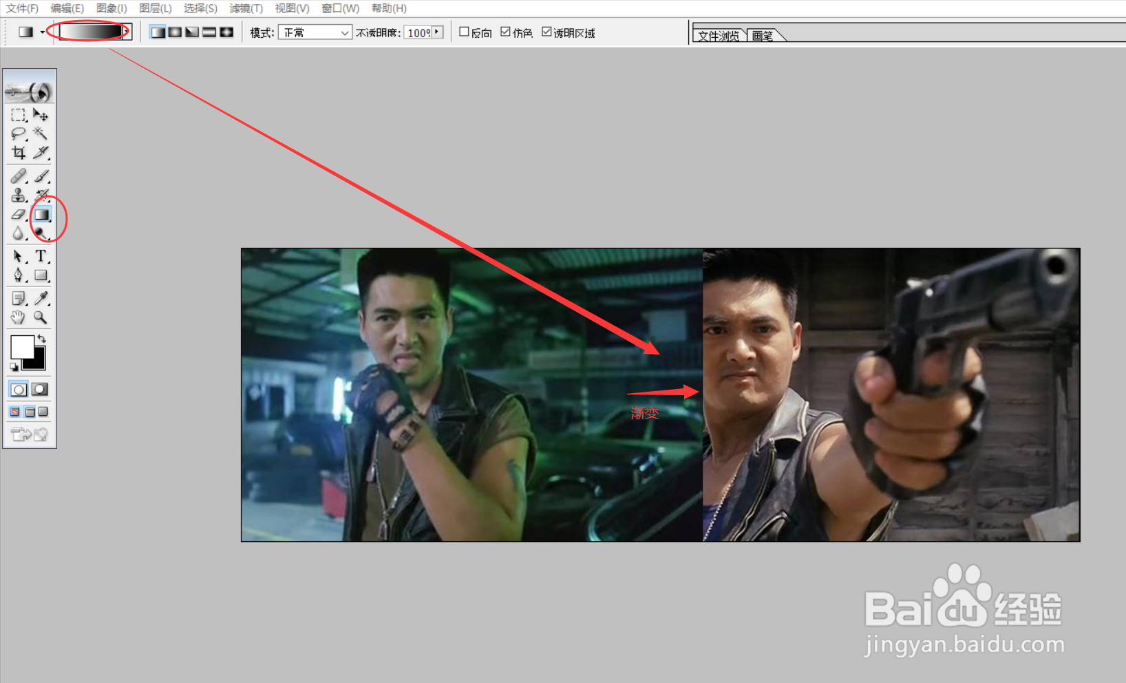Switch to full screen with menu bar
1126x683 pixels.
point(30,412)
